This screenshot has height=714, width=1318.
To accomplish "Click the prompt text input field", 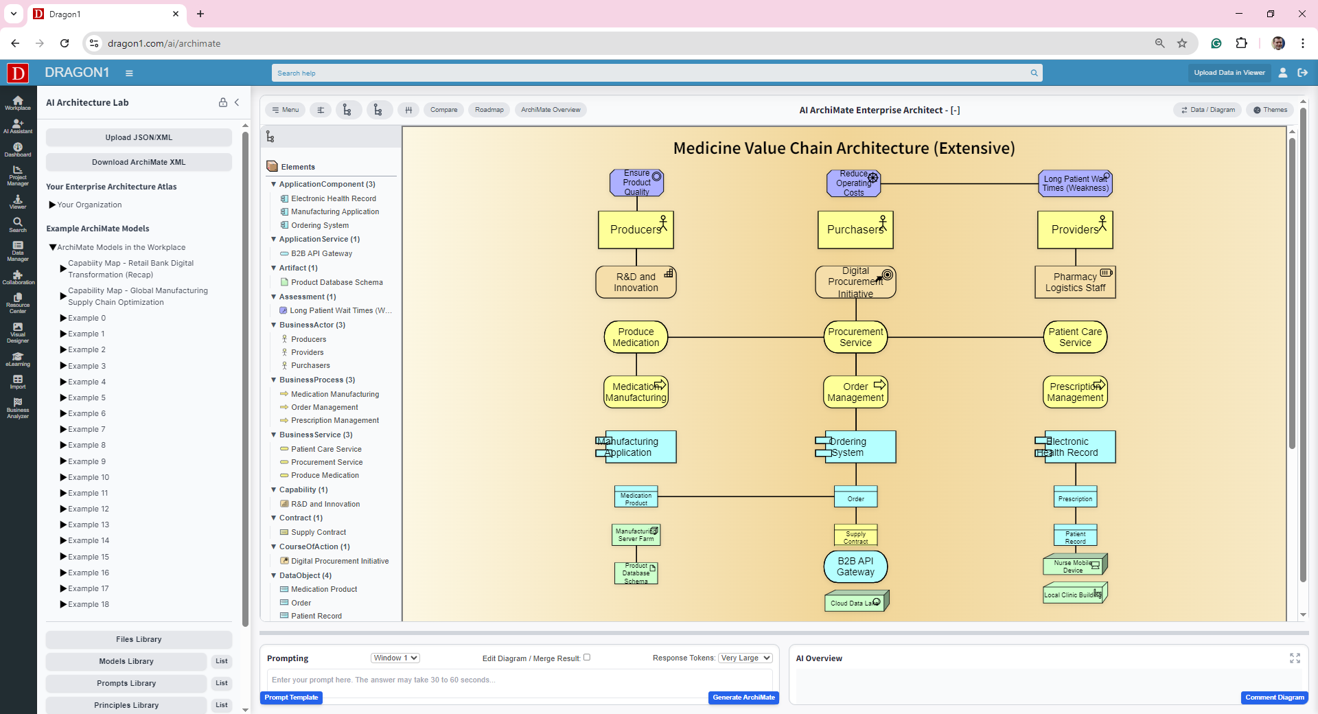I will (519, 680).
